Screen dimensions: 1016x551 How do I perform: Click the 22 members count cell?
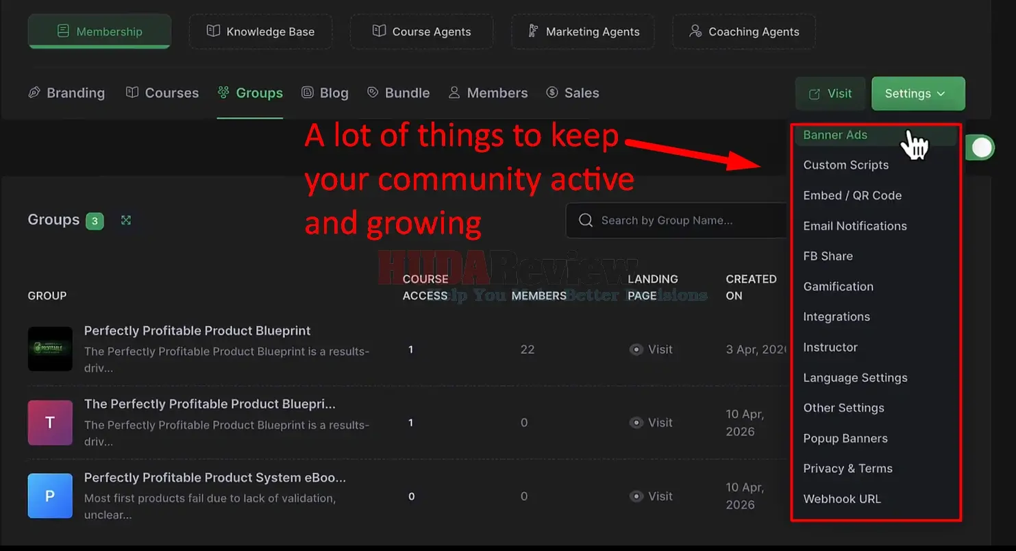pos(528,350)
